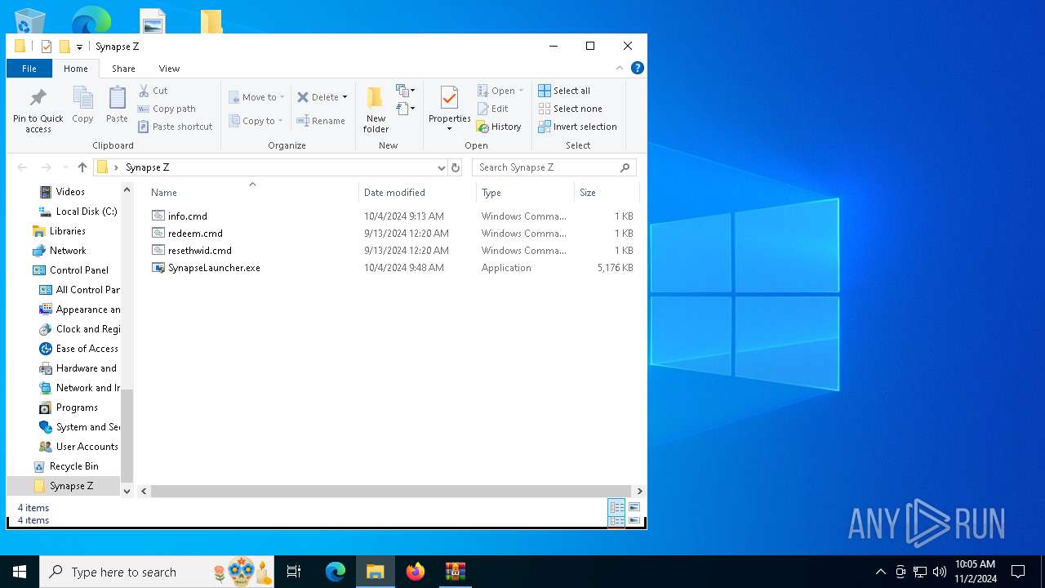Switch to the View tab
The width and height of the screenshot is (1045, 588).
[169, 69]
